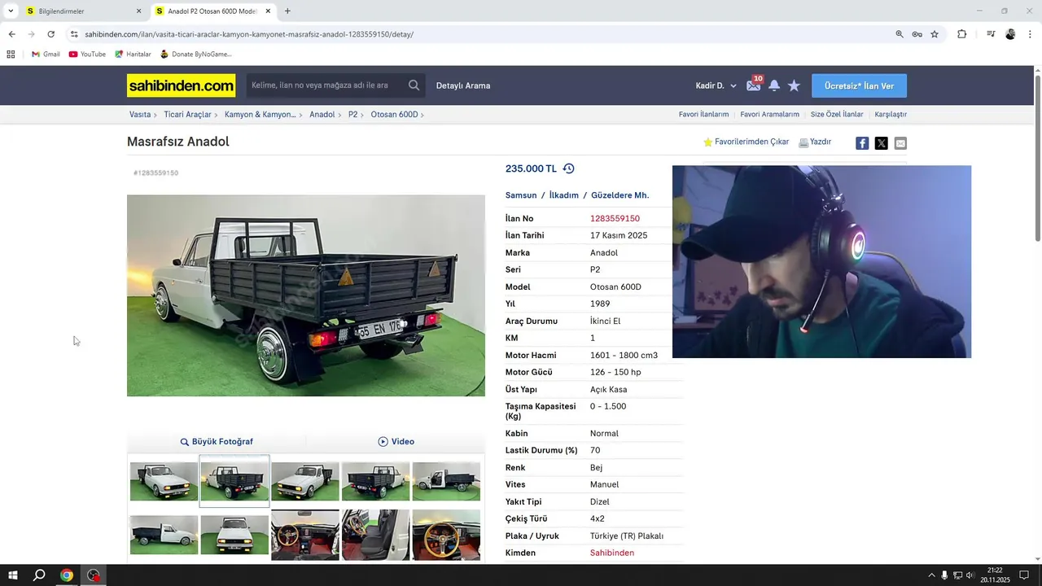Open the notification center tray icon
The width and height of the screenshot is (1042, 586).
(1024, 575)
